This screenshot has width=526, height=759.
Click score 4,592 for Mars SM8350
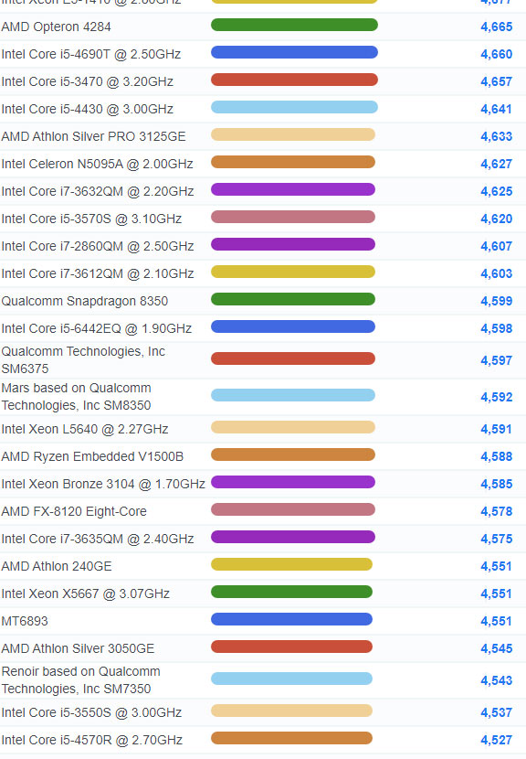497,398
